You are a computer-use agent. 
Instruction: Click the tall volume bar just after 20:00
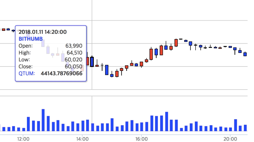point(235,125)
